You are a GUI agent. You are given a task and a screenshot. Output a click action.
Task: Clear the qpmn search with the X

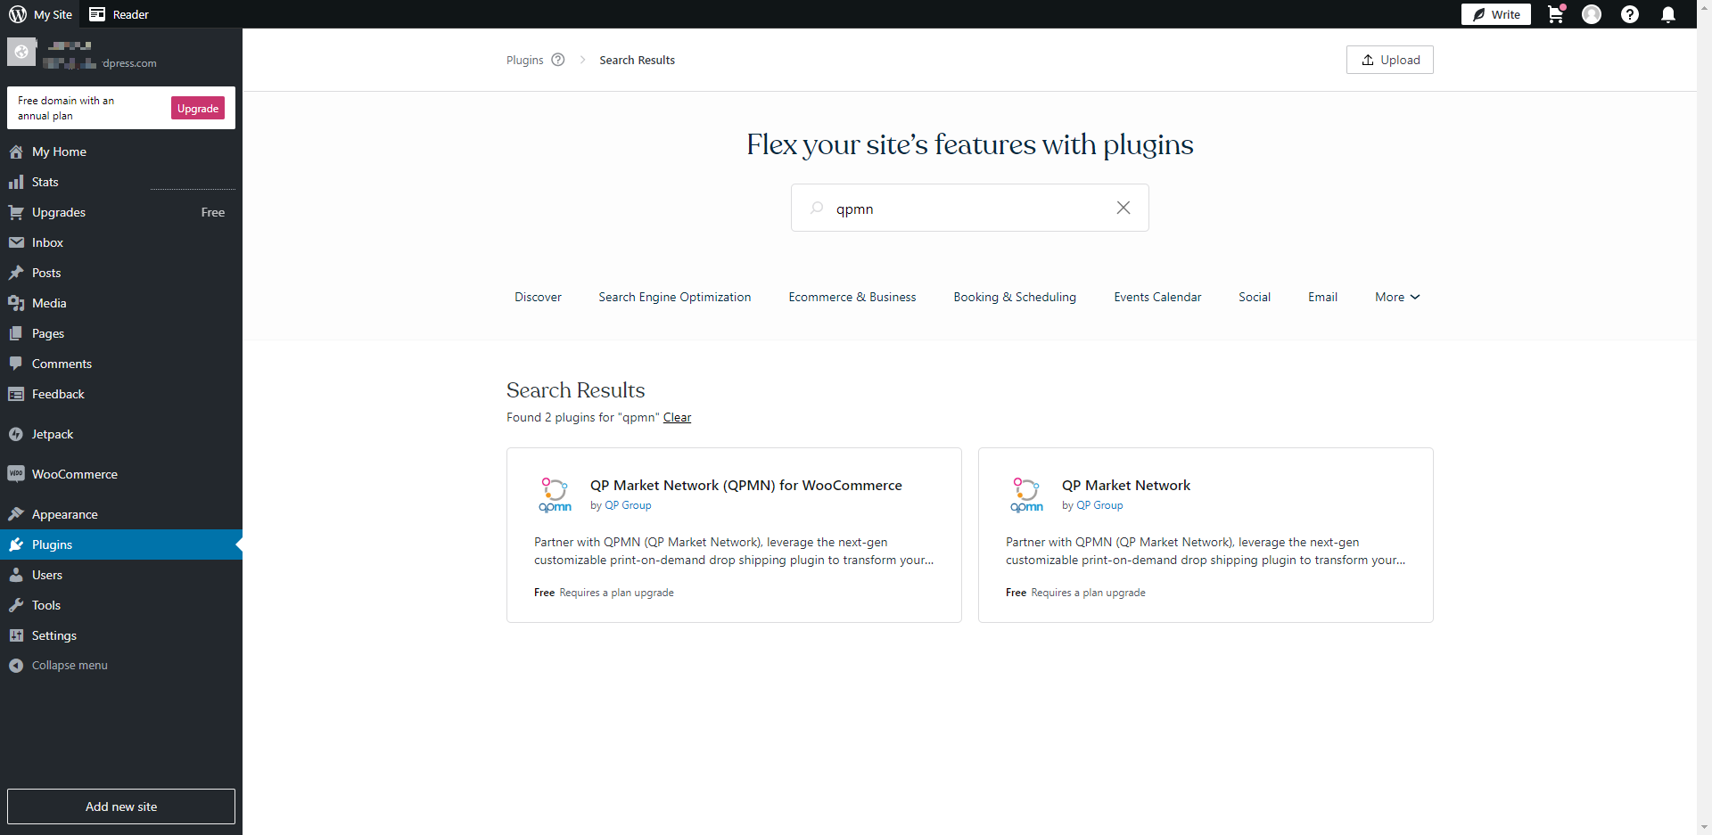click(1123, 208)
